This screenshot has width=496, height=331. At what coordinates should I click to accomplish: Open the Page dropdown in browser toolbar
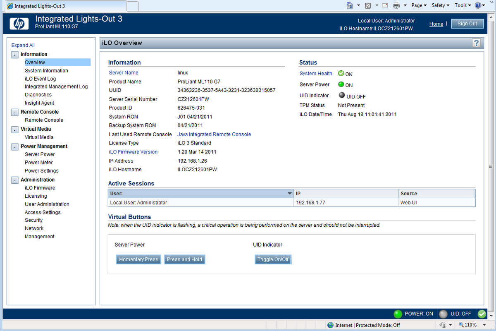click(x=418, y=5)
